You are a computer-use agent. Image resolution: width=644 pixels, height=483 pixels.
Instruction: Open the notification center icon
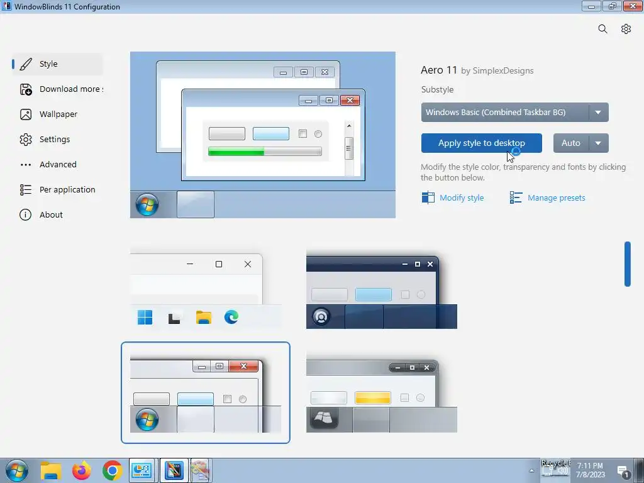pyautogui.click(x=623, y=472)
